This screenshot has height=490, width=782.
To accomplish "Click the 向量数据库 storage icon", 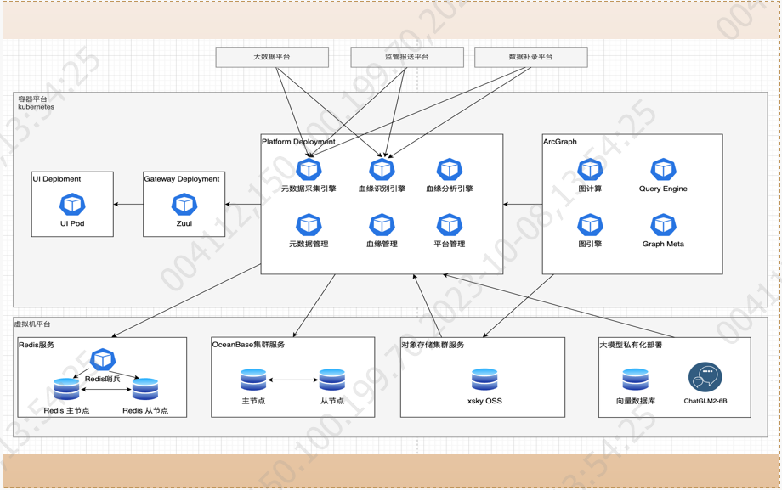I will [636, 380].
